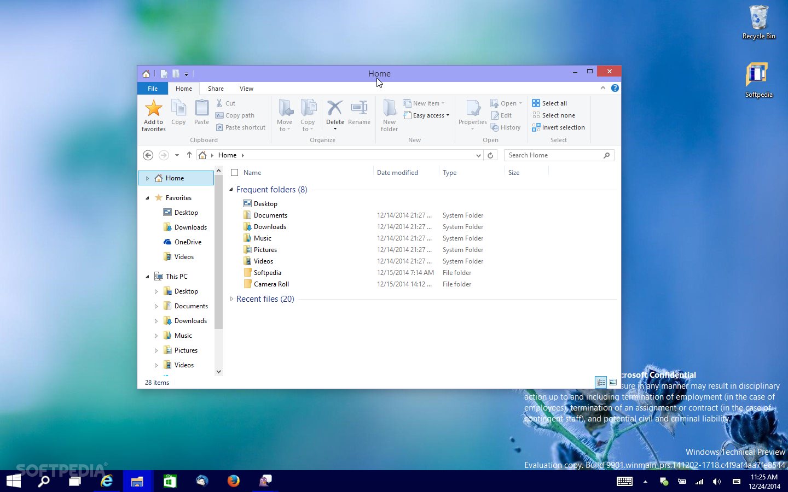Click the refresh button beside address bar
This screenshot has height=492, width=788.
coord(490,155)
